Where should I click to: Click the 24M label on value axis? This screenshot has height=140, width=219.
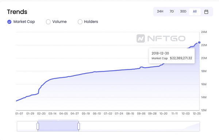click(x=204, y=32)
